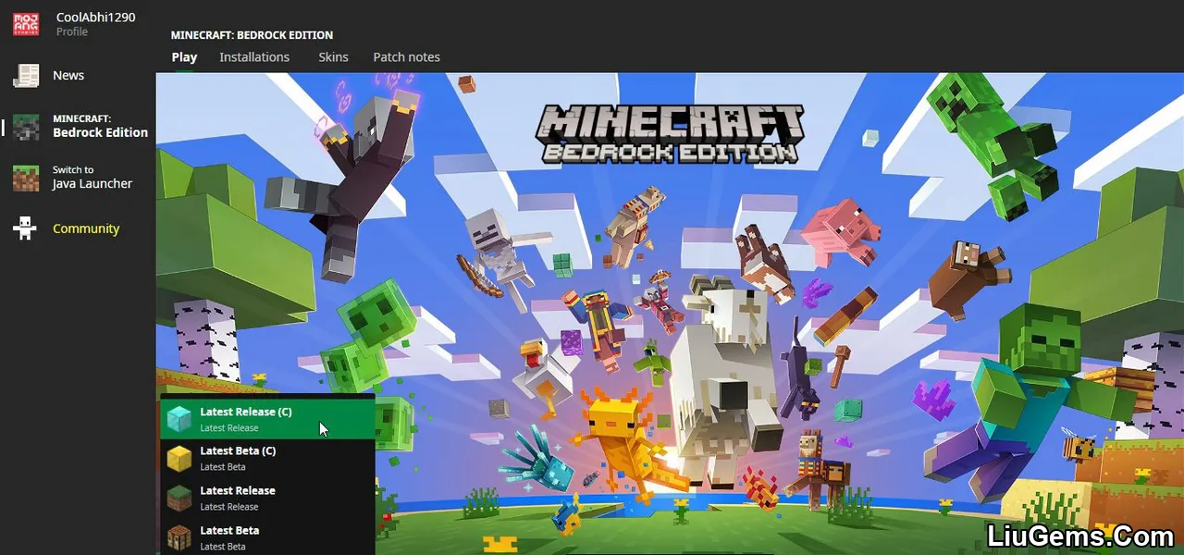Click the gold block icon
1184x555 pixels.
pyautogui.click(x=179, y=459)
